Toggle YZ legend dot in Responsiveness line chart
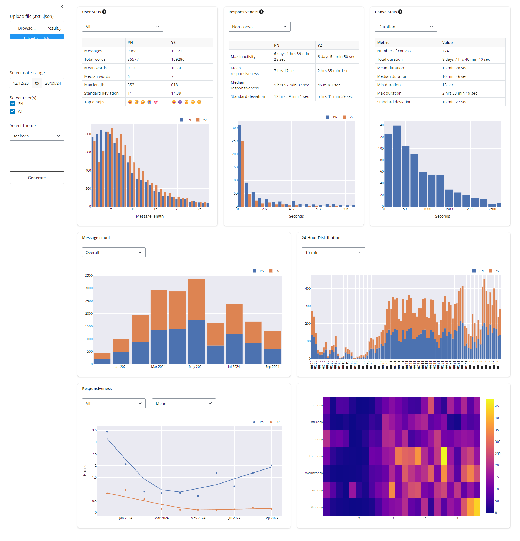Screen dimensions: 520x541 (x=271, y=422)
